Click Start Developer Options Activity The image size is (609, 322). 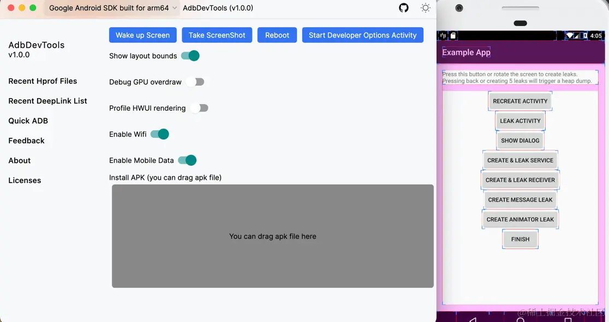click(363, 35)
